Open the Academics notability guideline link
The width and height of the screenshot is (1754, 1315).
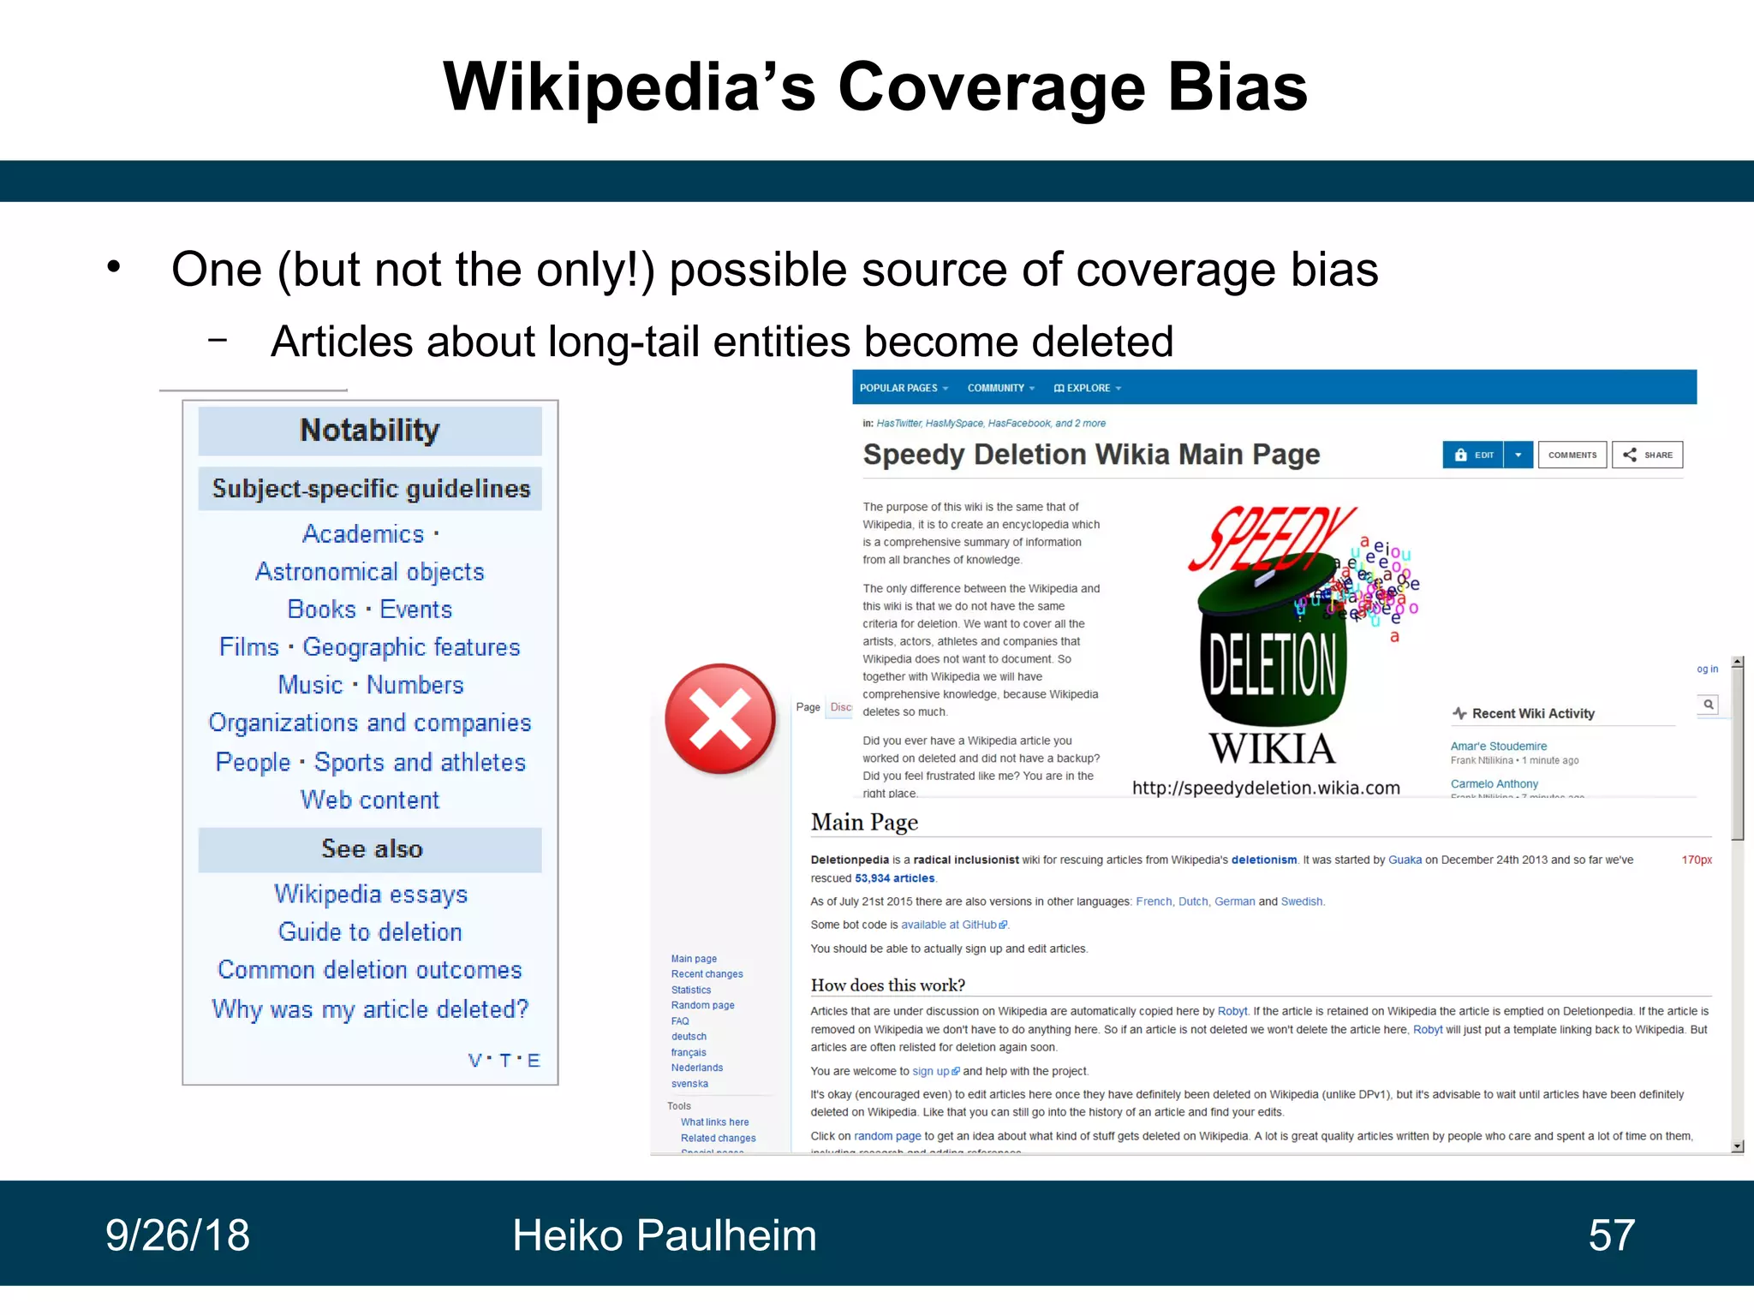pos(363,534)
